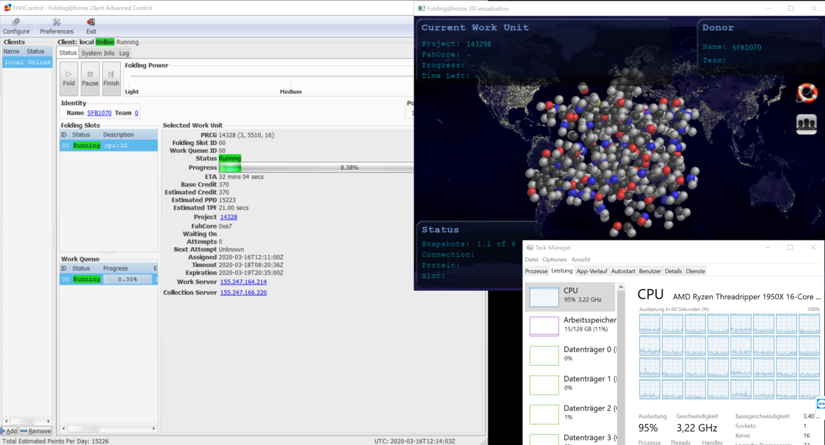Click the Progress column header in Work Queue

[x=126, y=269]
